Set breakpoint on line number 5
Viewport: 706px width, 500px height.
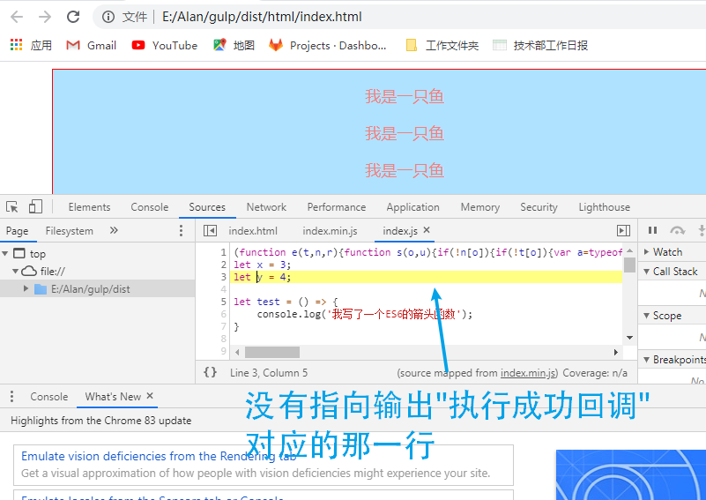click(223, 302)
